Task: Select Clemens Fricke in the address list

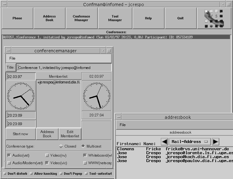Action: [x=173, y=149]
